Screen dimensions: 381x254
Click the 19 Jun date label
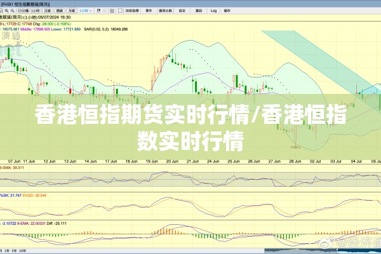tap(152, 161)
